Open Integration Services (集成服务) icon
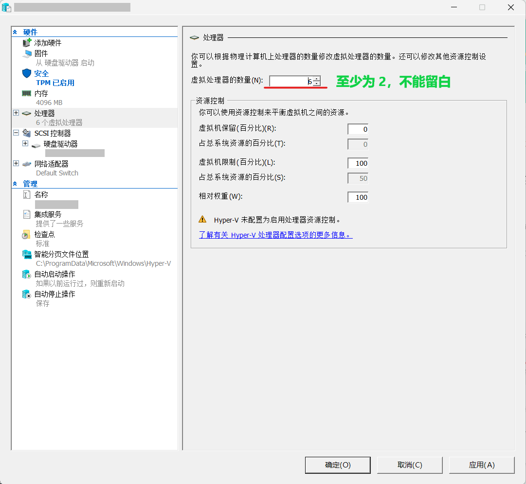The width and height of the screenshot is (526, 484). 27,214
